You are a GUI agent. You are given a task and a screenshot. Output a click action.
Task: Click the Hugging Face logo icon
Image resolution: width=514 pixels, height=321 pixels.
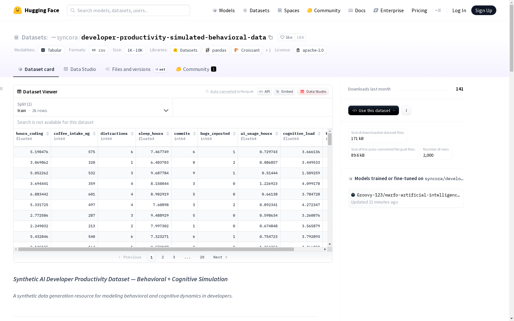click(x=18, y=10)
